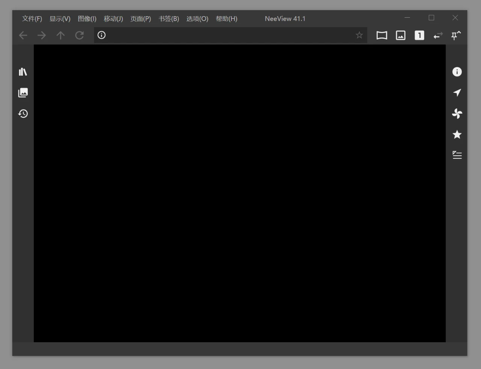
Task: Toggle the reading direction arrows
Action: pos(438,35)
